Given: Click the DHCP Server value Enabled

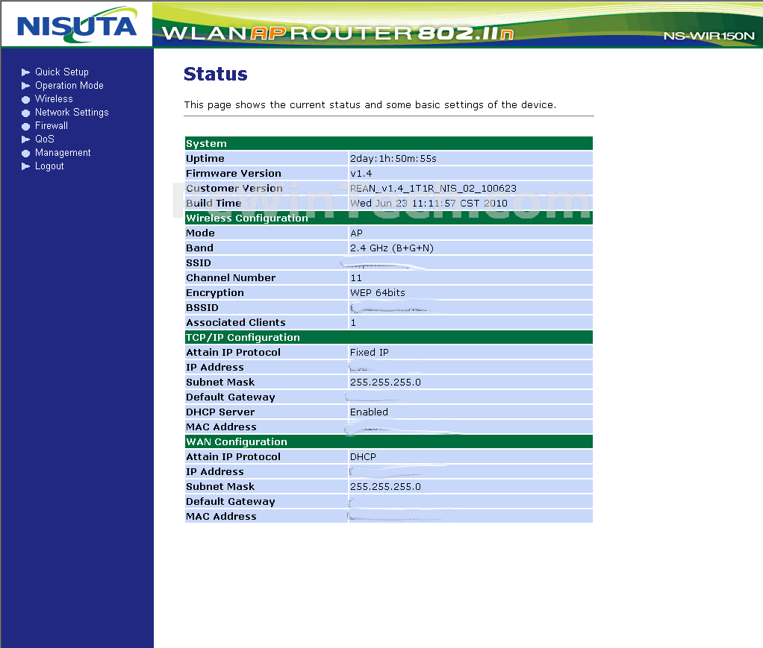Looking at the screenshot, I should 369,412.
